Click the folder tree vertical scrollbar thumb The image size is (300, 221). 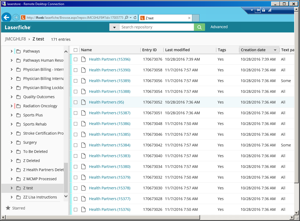tap(66, 177)
